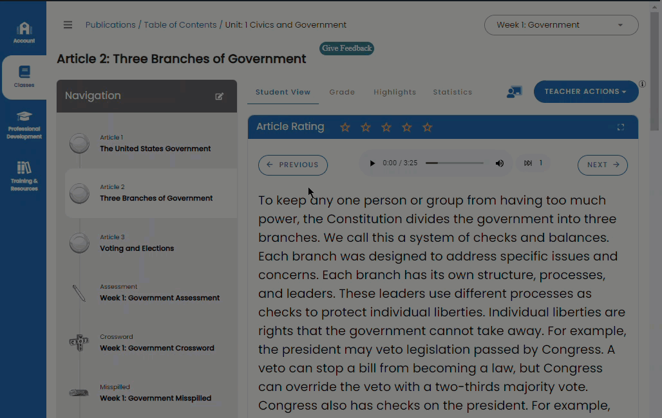Viewport: 662px width, 418px height.
Task: Click the crossword puzzle icon
Action: (x=79, y=343)
